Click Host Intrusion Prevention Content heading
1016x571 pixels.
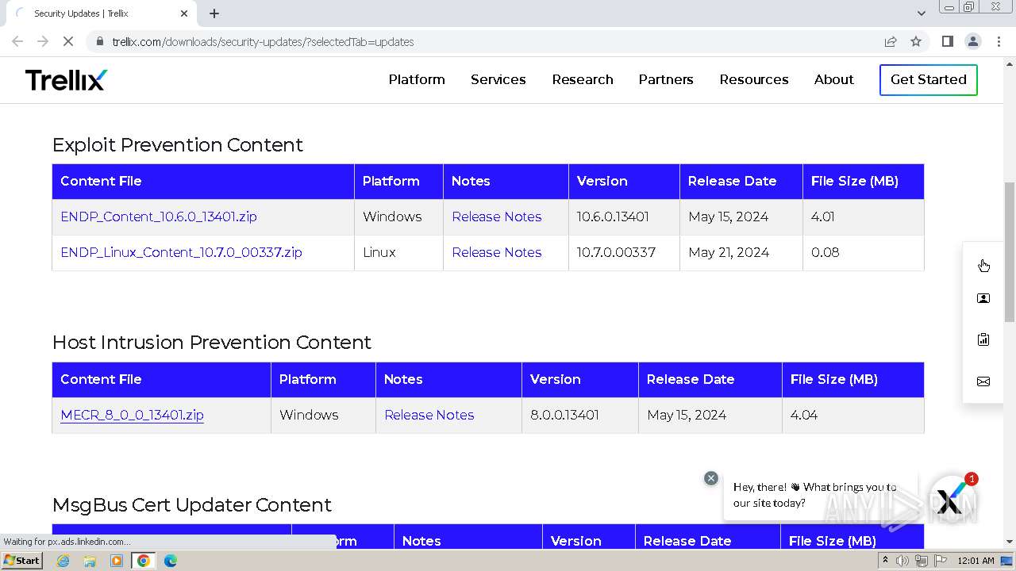[x=212, y=343]
